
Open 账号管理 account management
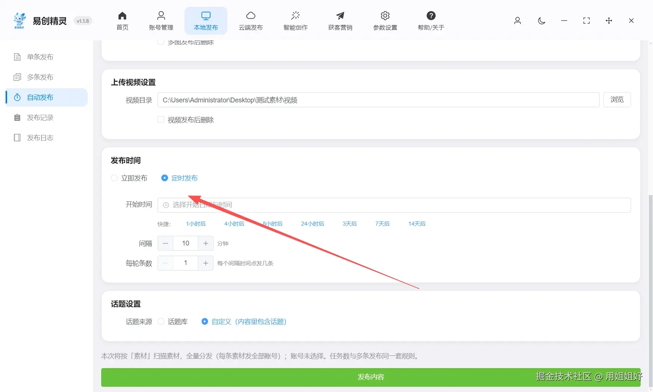pos(161,21)
